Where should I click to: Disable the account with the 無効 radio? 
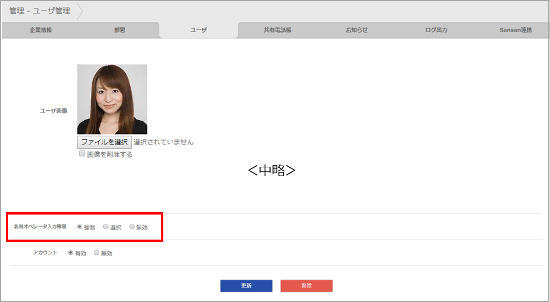(x=97, y=253)
